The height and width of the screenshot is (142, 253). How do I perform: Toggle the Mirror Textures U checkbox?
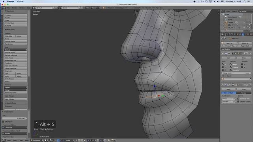242,64
